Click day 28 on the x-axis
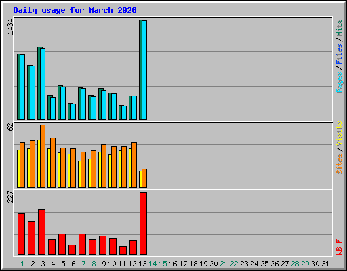Viewport: 347px width, 271px height. 295,264
